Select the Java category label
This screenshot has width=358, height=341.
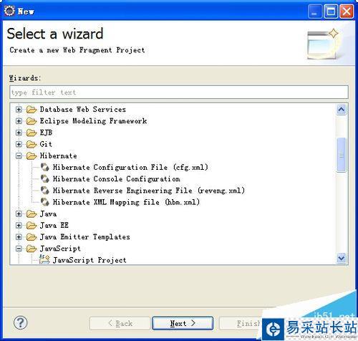(x=48, y=213)
